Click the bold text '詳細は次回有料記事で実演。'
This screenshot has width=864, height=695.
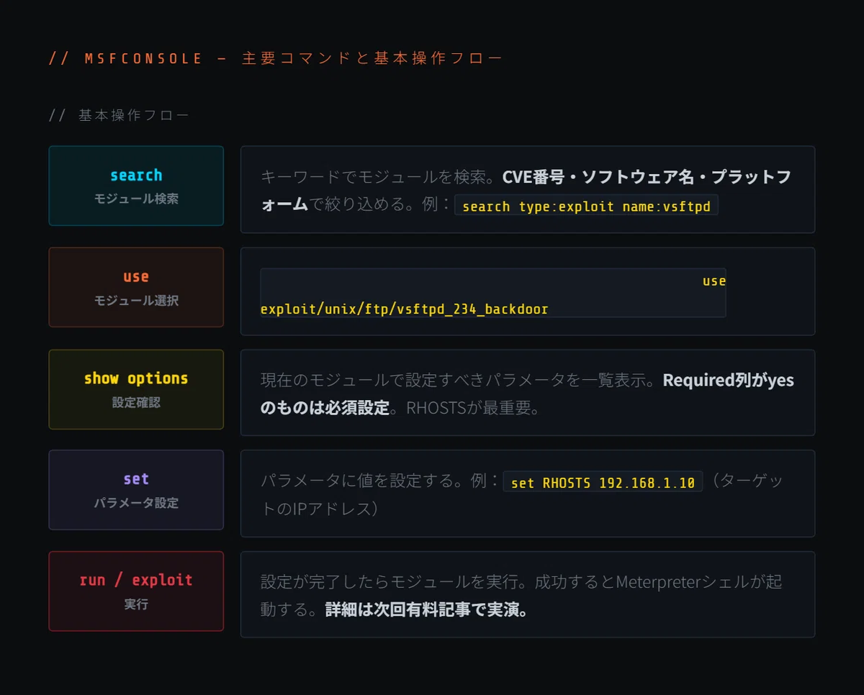[428, 611]
